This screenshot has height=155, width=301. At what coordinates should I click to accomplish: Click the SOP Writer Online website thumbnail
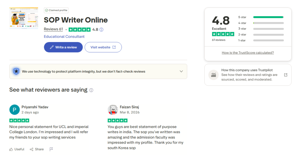click(x=24, y=18)
